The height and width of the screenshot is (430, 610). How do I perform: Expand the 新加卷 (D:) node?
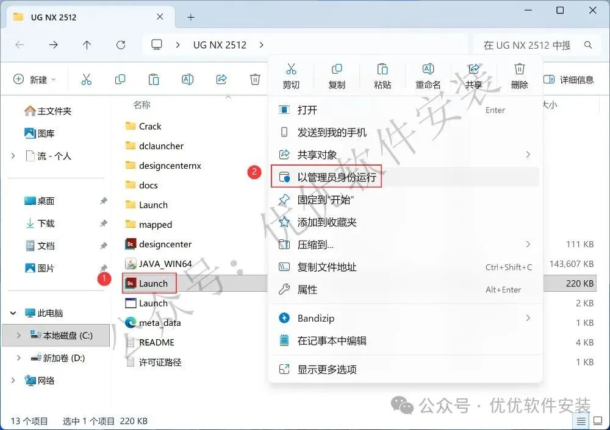click(x=19, y=358)
